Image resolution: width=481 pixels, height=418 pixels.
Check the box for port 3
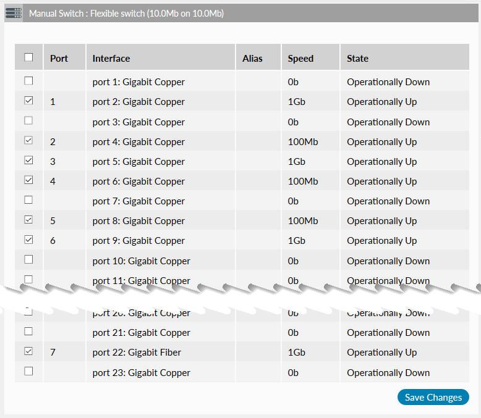28,121
